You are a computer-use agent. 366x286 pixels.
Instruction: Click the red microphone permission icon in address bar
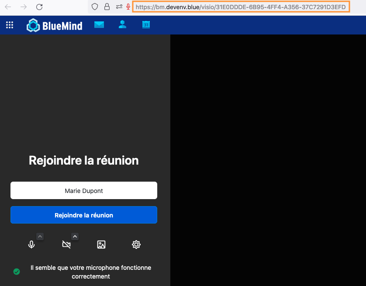coord(128,7)
